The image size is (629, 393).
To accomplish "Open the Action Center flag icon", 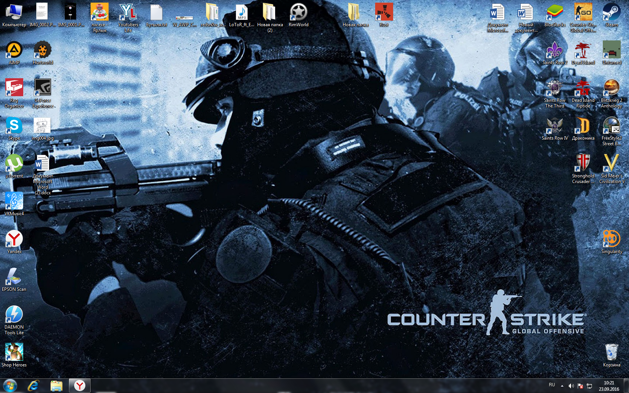I will click(580, 386).
